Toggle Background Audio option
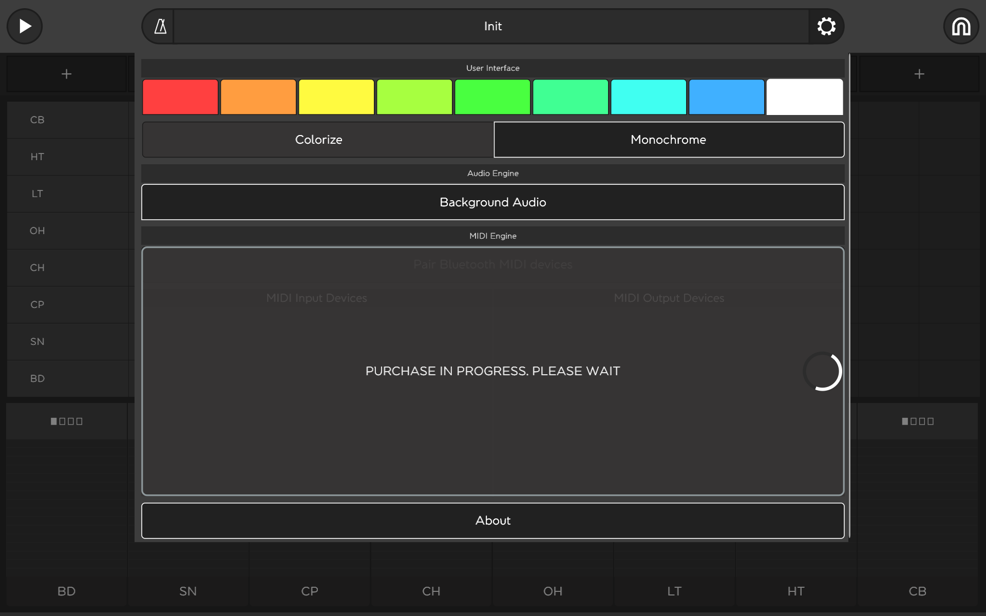This screenshot has height=616, width=986. pos(493,202)
